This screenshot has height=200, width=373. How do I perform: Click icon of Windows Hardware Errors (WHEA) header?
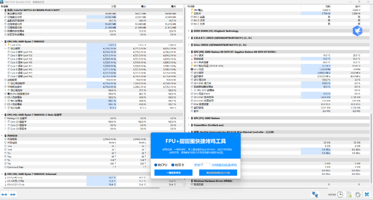[192, 181]
